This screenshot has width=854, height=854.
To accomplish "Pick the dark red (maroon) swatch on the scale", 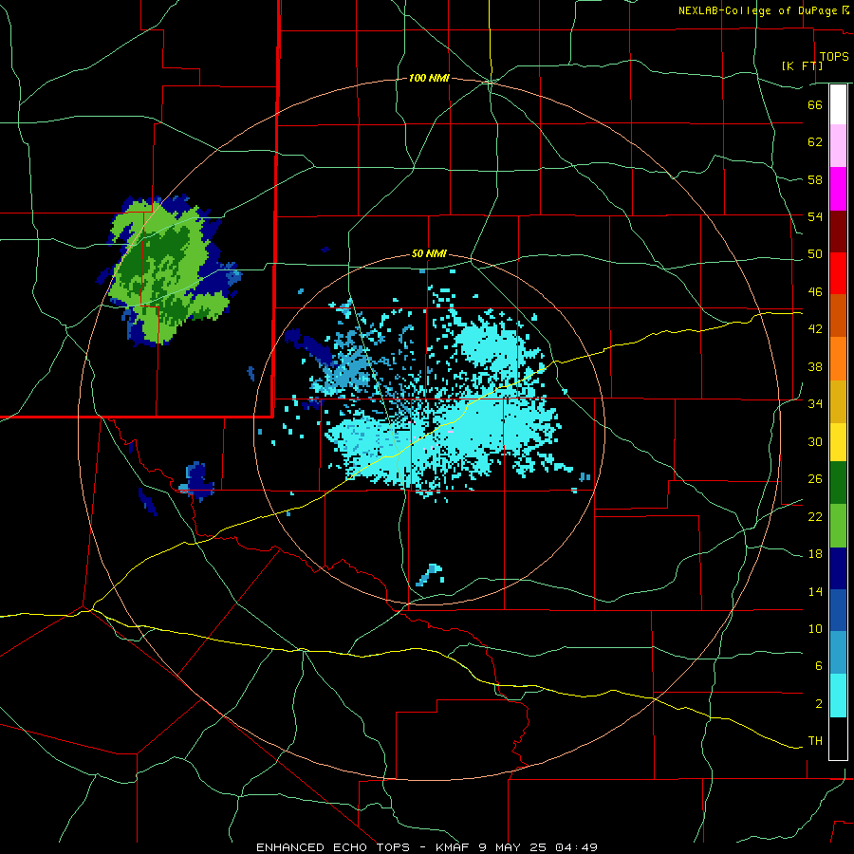I will [x=838, y=231].
